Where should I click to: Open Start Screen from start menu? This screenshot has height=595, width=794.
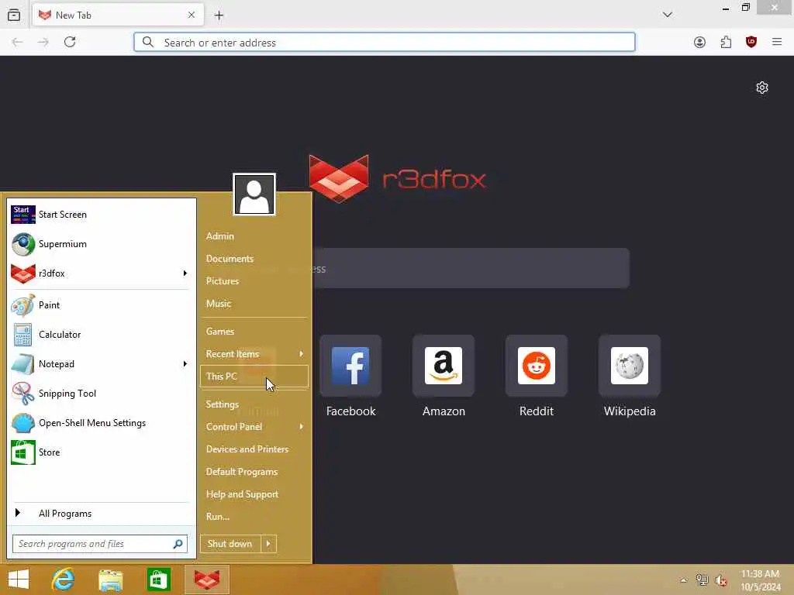(x=101, y=215)
